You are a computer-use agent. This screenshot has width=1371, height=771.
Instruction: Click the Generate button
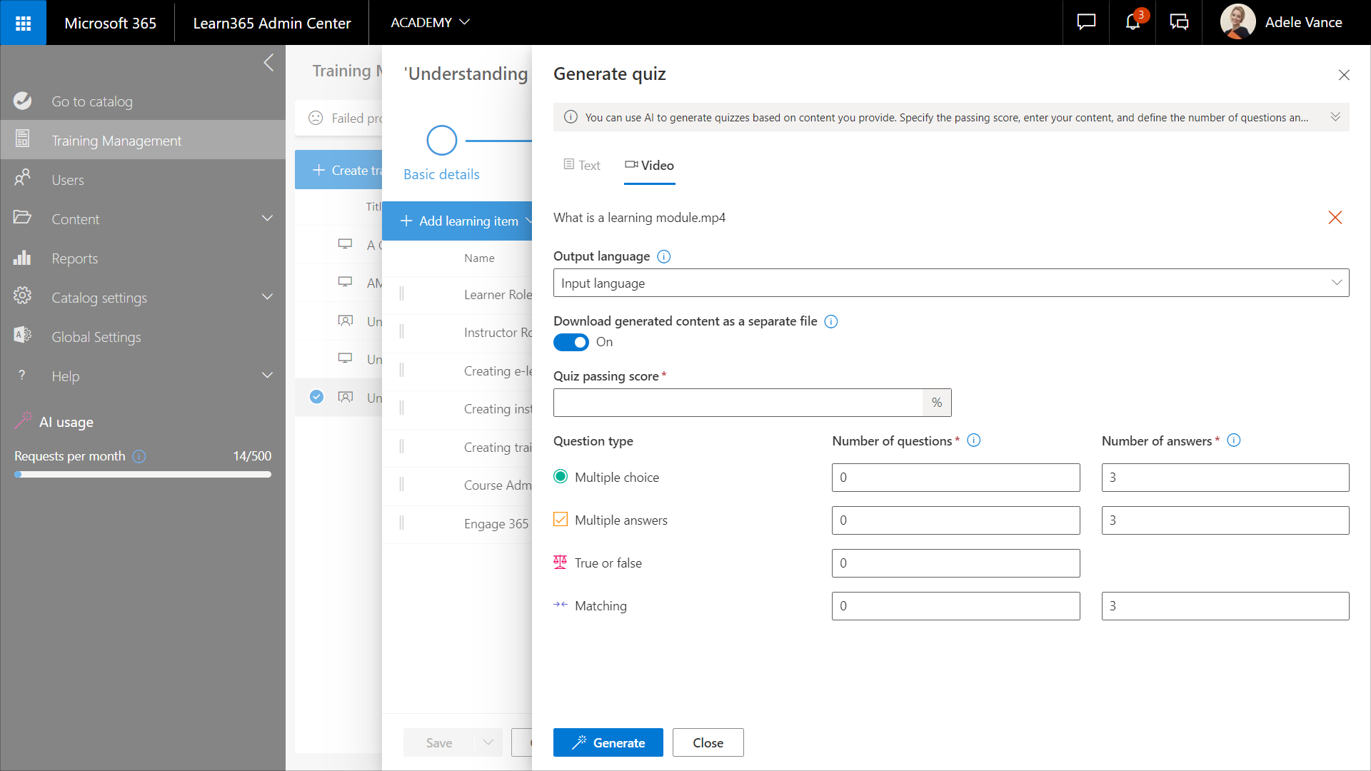(x=608, y=742)
